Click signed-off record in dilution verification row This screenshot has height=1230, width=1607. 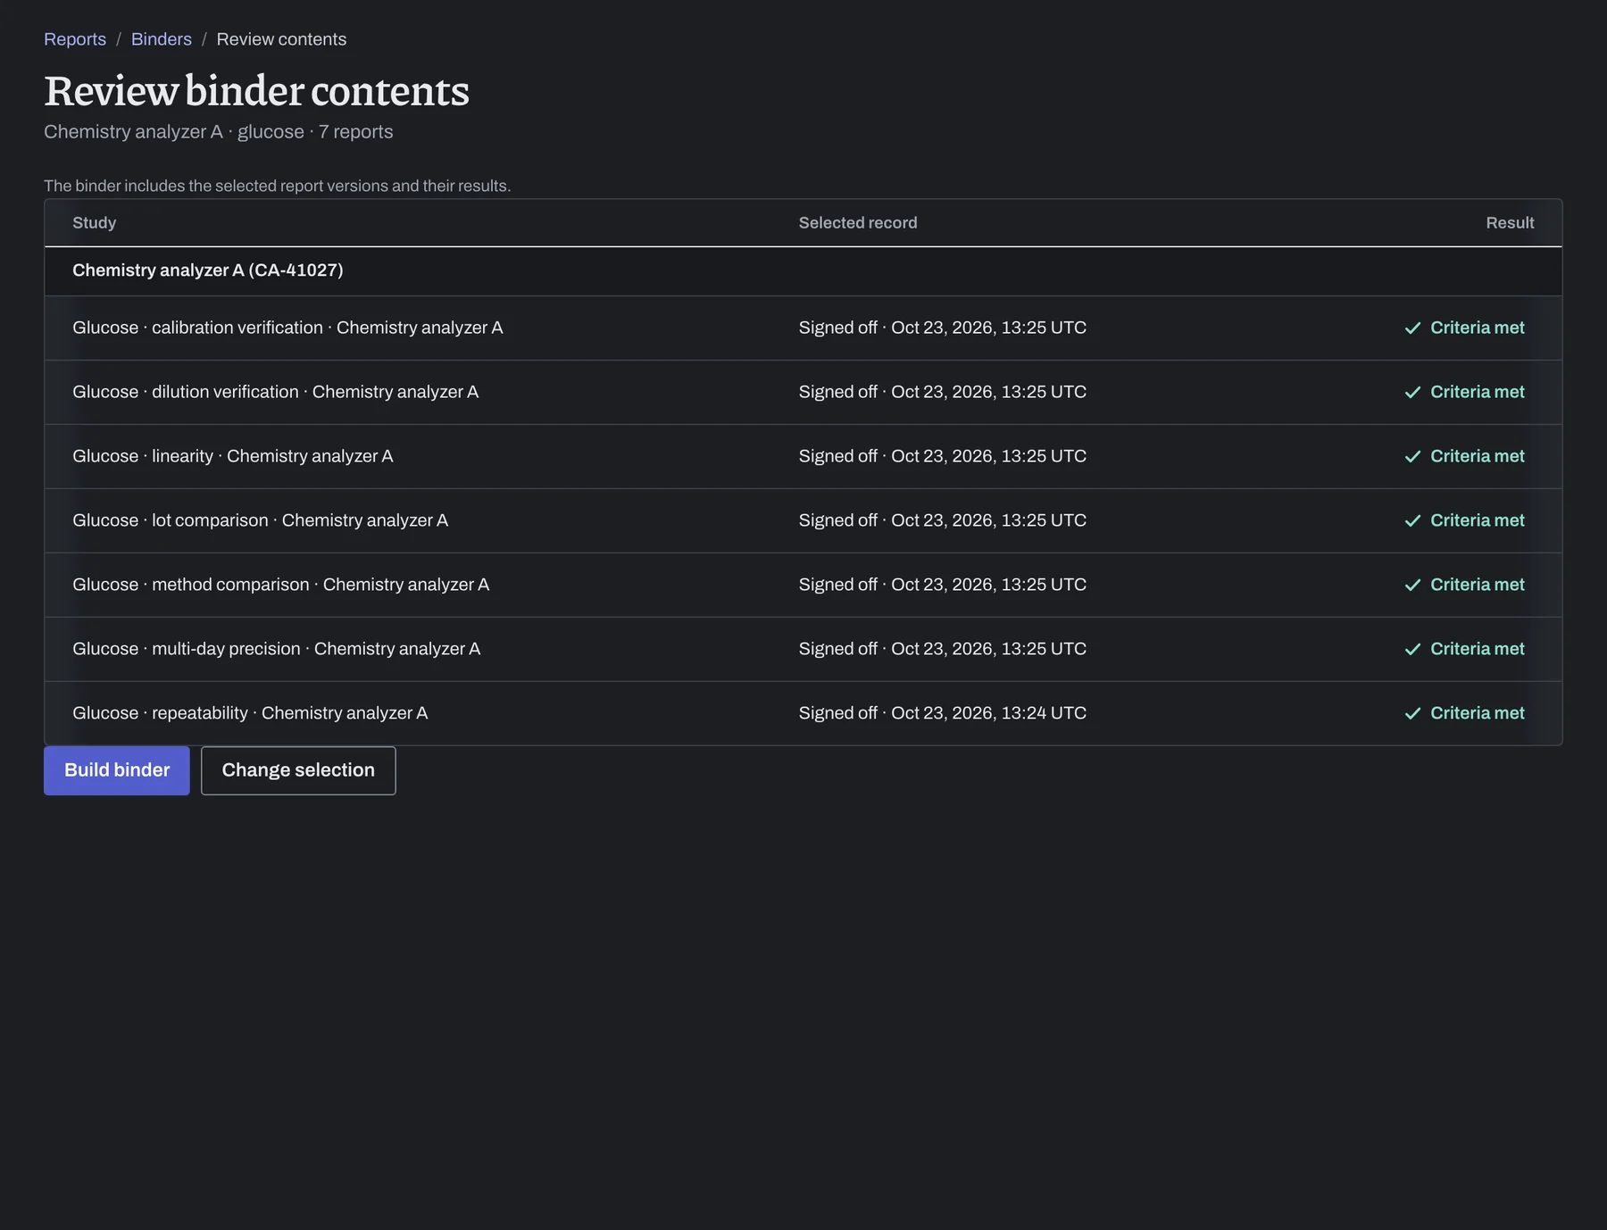click(943, 392)
